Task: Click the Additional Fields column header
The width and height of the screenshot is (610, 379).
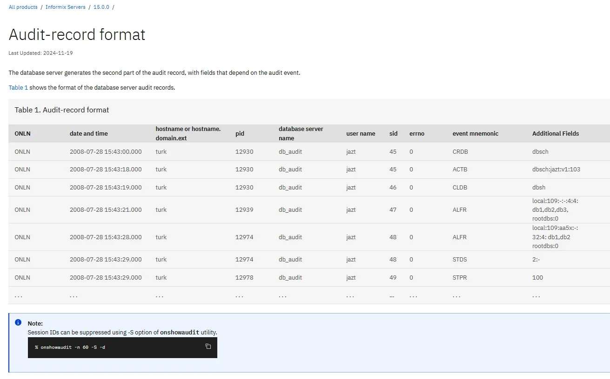Action: [x=556, y=133]
